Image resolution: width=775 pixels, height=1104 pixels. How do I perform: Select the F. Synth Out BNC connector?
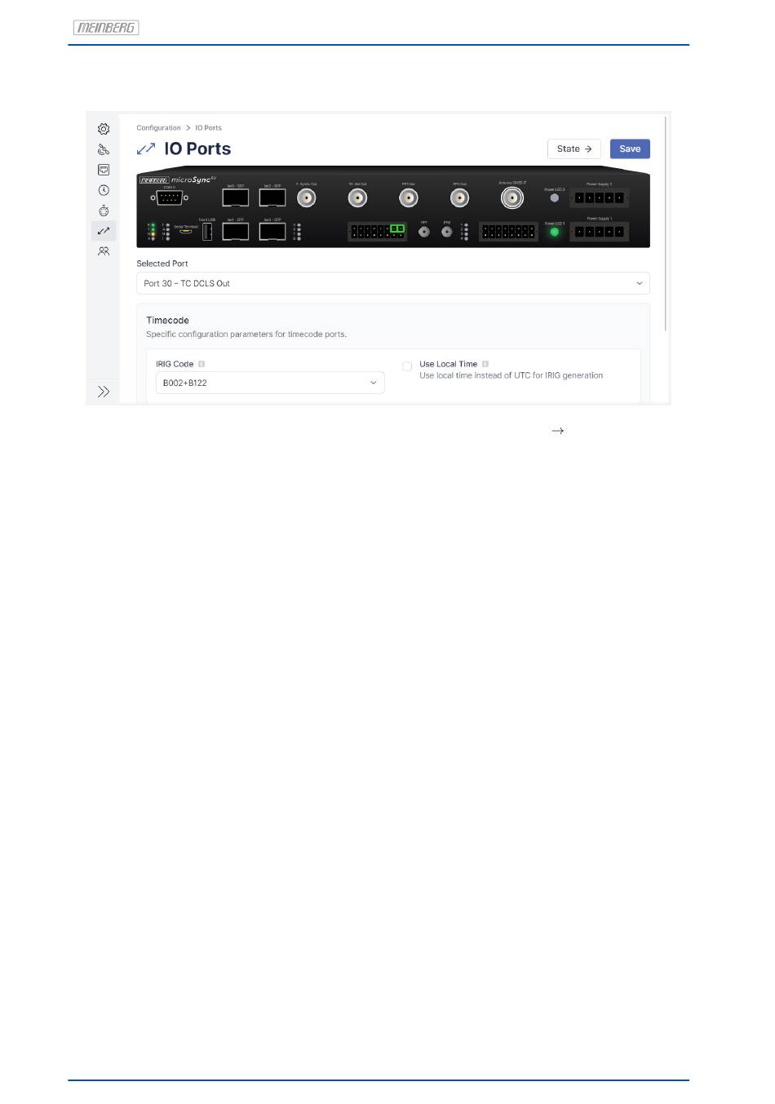coord(306,198)
